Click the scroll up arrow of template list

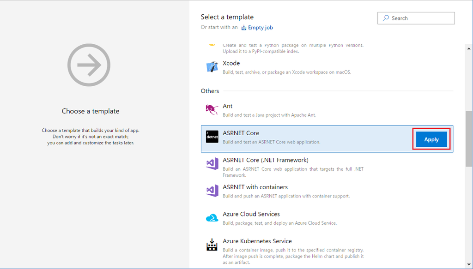[469, 48]
